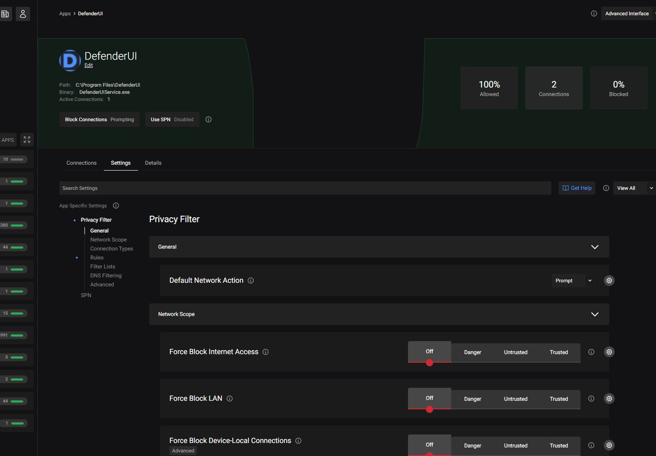Open gear settings for Force Block Internet Access

click(x=609, y=352)
